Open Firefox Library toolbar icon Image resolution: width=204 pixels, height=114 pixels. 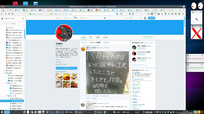pyautogui.click(x=149, y=14)
